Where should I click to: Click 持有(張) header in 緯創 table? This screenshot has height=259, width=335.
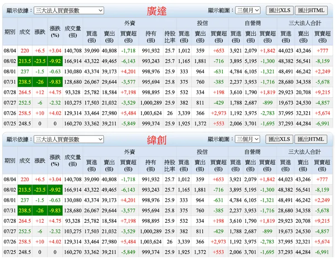tap(151, 166)
